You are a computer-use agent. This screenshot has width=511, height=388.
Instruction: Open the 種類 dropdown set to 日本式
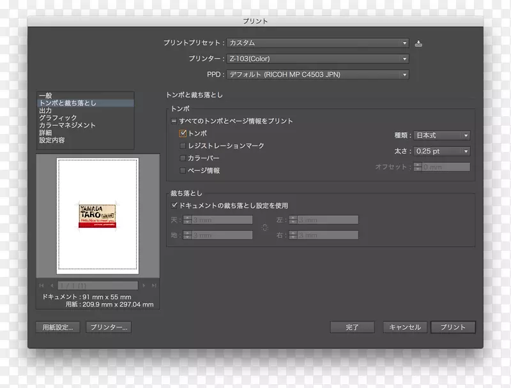[x=443, y=135]
